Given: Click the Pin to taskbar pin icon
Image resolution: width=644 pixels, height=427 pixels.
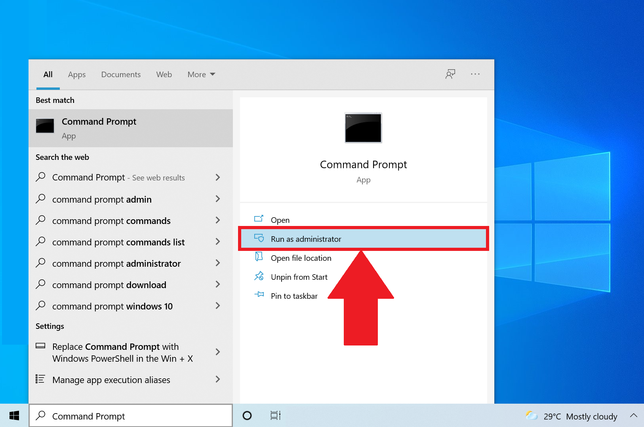Looking at the screenshot, I should (x=259, y=294).
